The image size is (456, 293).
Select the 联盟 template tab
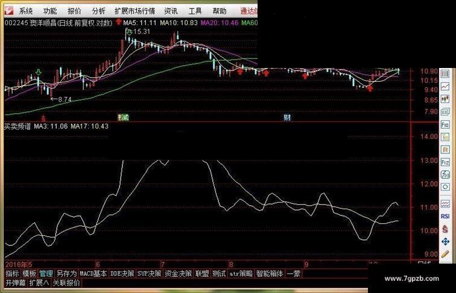[x=202, y=274]
